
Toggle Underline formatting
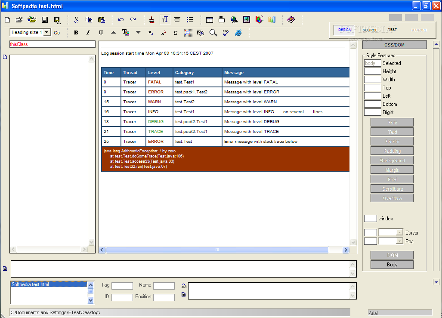click(x=101, y=33)
